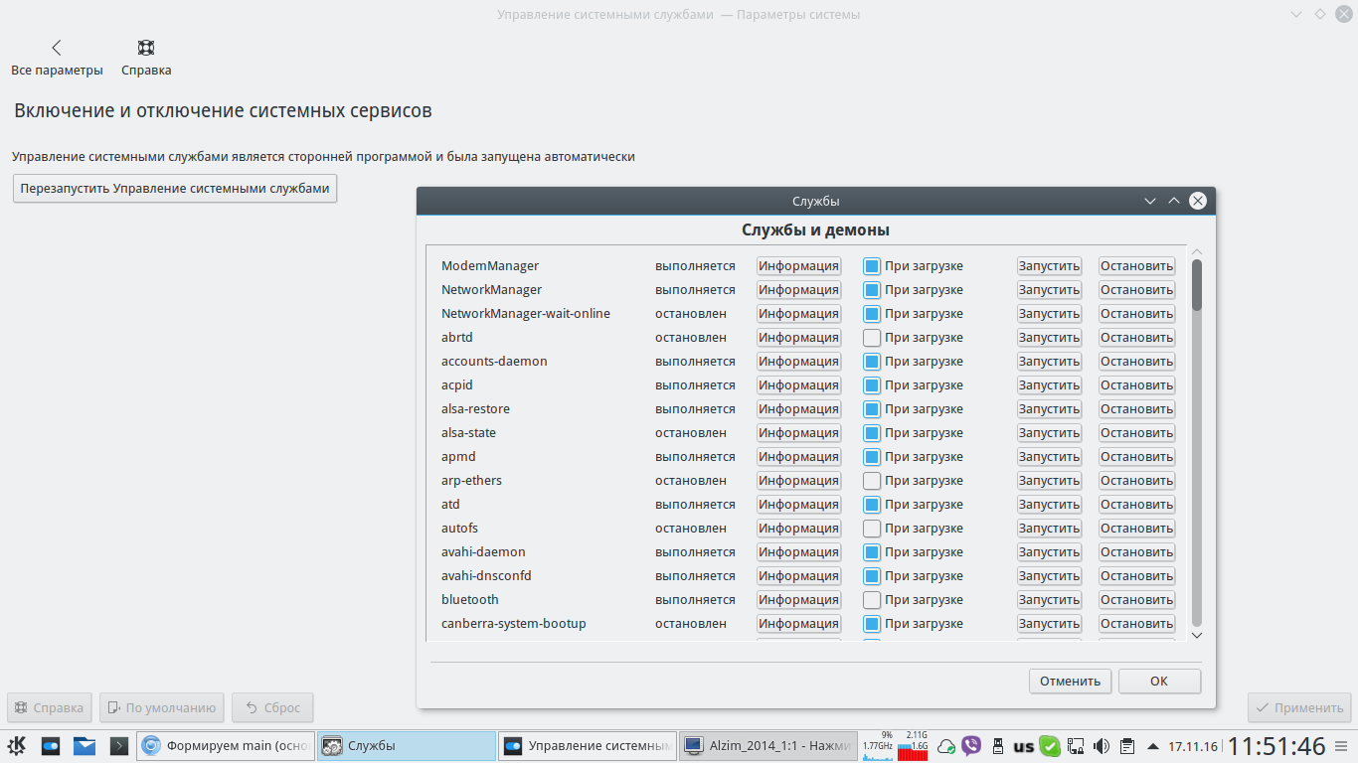
Task: Uncheck При загрузке for NetworkManager
Action: tap(872, 290)
